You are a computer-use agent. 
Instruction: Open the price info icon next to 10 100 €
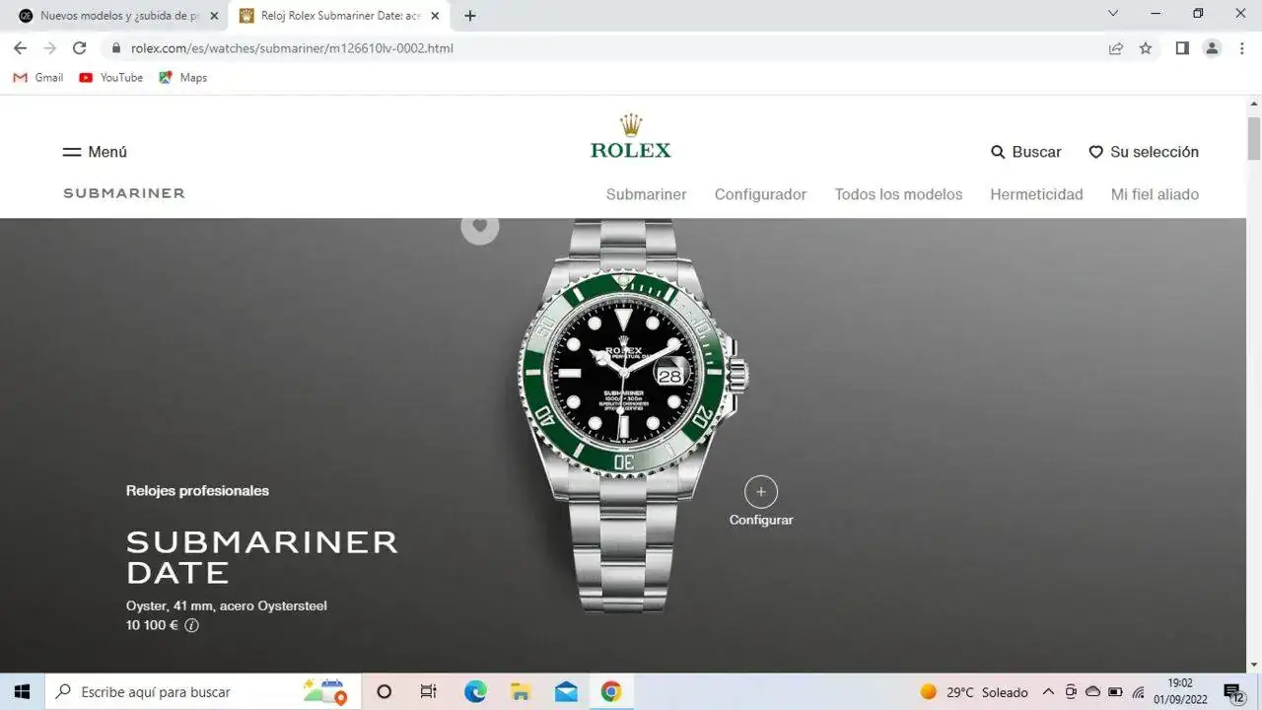192,625
